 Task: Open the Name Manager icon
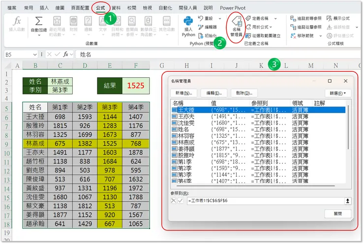tap(237, 21)
